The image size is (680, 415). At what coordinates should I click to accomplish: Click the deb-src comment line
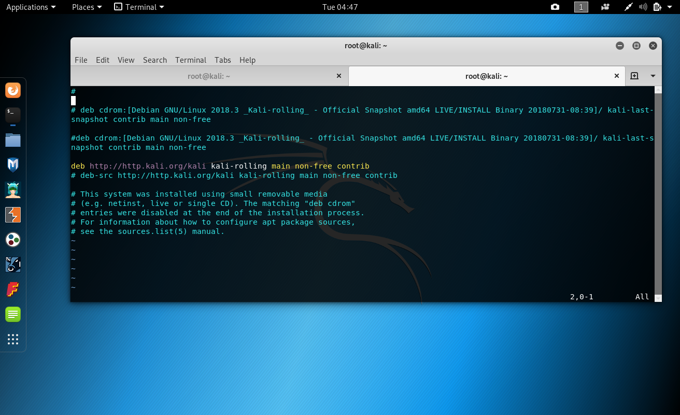tap(234, 175)
